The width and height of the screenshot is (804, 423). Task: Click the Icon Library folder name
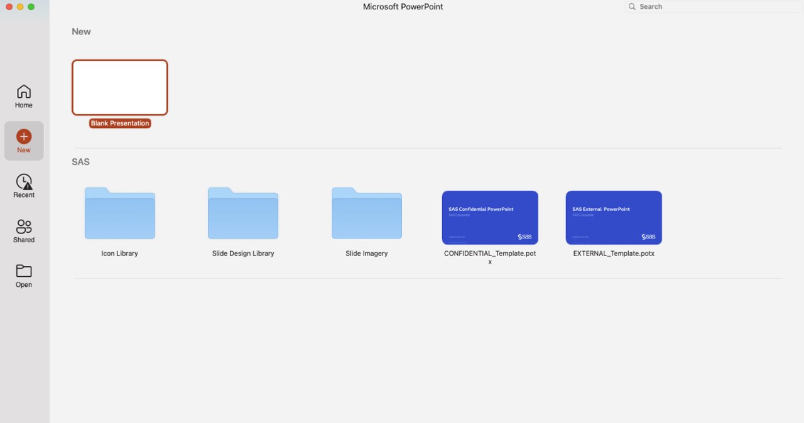coord(119,254)
